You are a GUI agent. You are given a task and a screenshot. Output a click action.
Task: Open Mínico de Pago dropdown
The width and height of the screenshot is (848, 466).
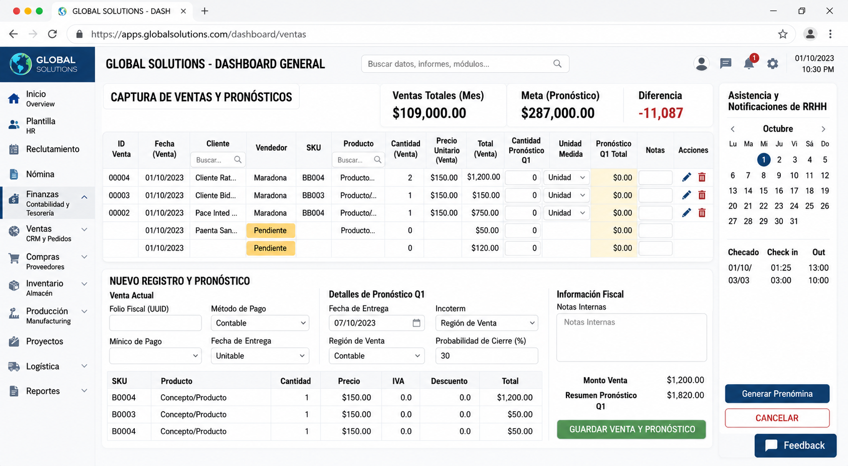155,356
